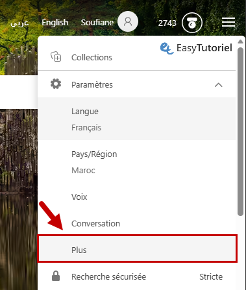246x290 pixels.
Task: Click the scrollbar up arrow
Action: (x=240, y=42)
